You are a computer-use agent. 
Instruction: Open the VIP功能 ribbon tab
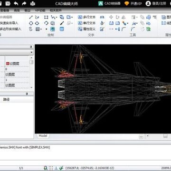point(40,10)
